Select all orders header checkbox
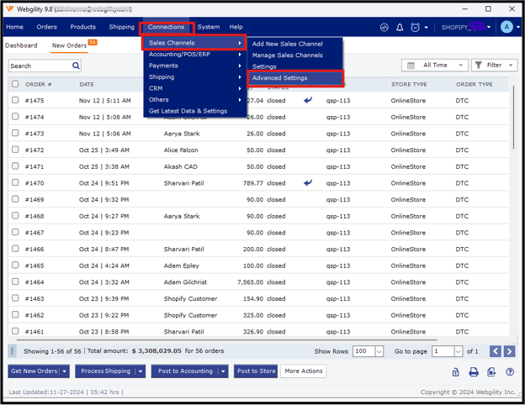525x405 pixels. (15, 84)
